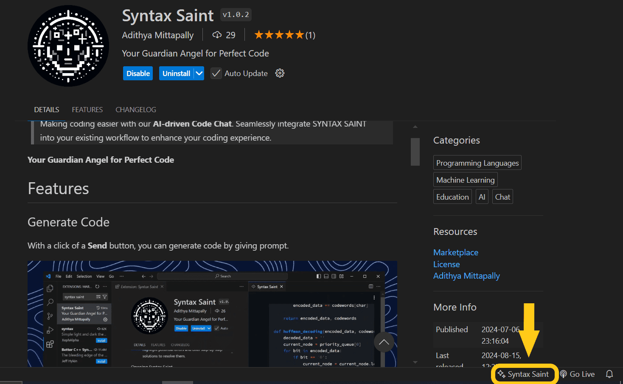623x384 pixels.
Task: Click the five-star rating
Action: click(279, 35)
